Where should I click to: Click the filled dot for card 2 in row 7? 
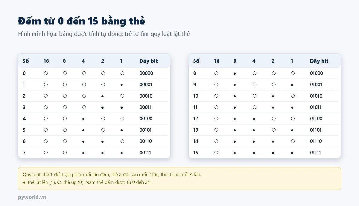pyautogui.click(x=103, y=153)
